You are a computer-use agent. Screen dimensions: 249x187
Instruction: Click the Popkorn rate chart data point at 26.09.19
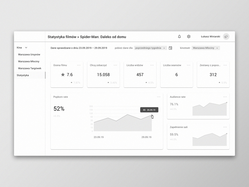pyautogui.click(x=152, y=116)
